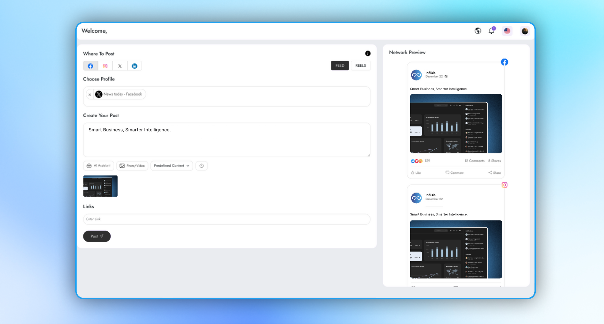
Task: Click the schedule clock icon
Action: 201,166
